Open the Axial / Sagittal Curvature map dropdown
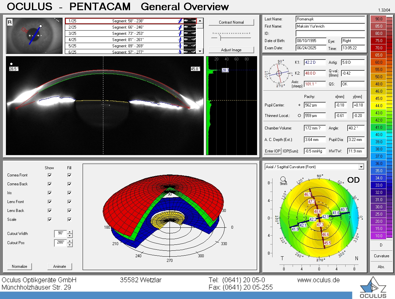395x299 pixels. (361, 167)
